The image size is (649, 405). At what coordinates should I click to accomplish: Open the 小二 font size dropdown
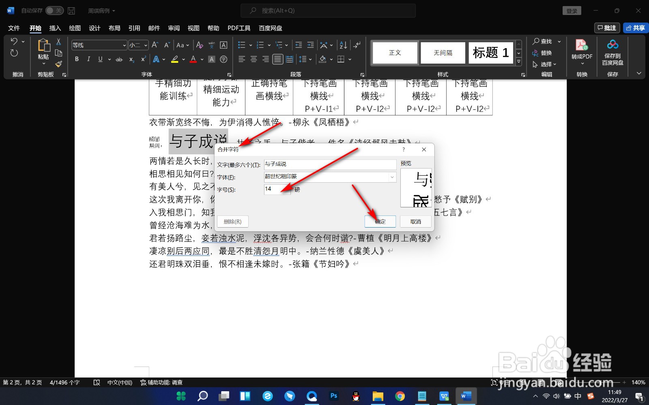pyautogui.click(x=146, y=45)
